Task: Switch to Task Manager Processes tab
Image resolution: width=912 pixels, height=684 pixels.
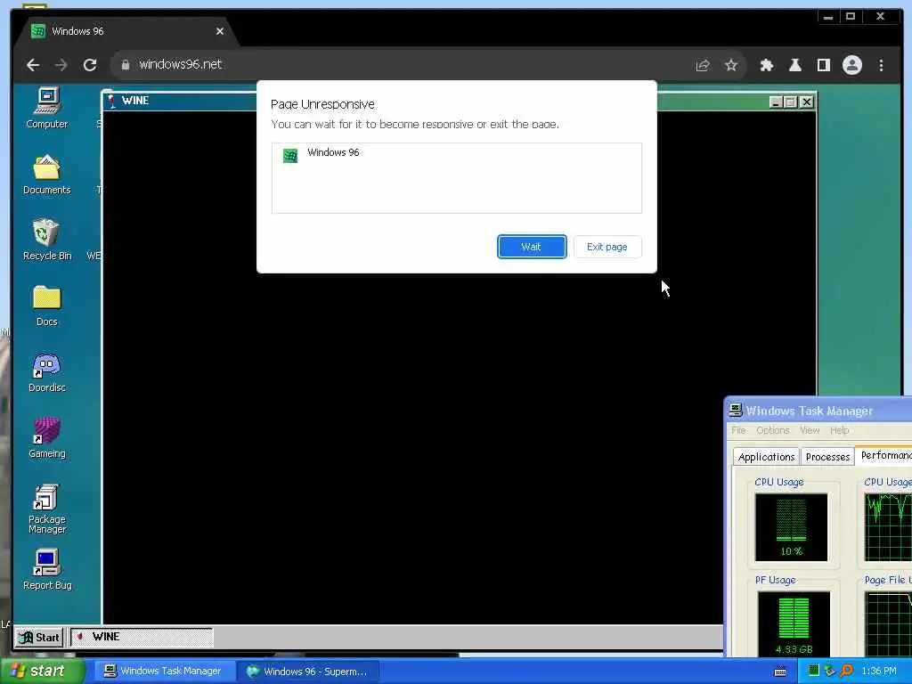Action: [x=827, y=457]
